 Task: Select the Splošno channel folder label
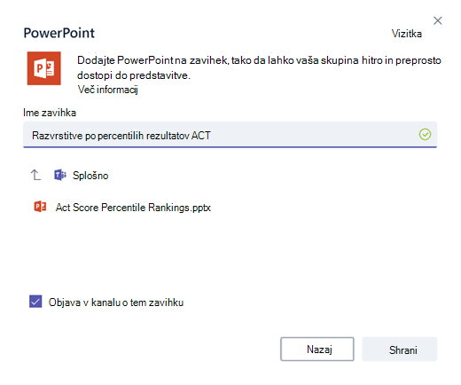tap(90, 176)
